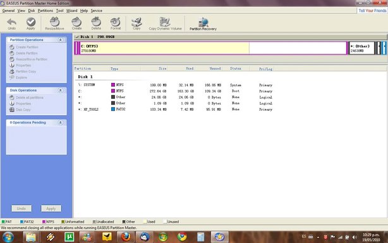Select the Resize/Move toolbar tool
The image size is (388, 243).
[54, 24]
